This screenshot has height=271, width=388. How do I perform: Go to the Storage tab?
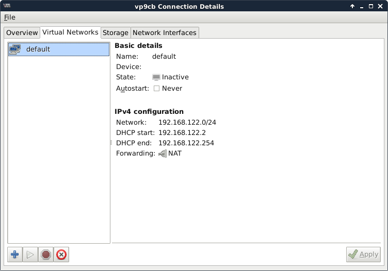point(115,32)
